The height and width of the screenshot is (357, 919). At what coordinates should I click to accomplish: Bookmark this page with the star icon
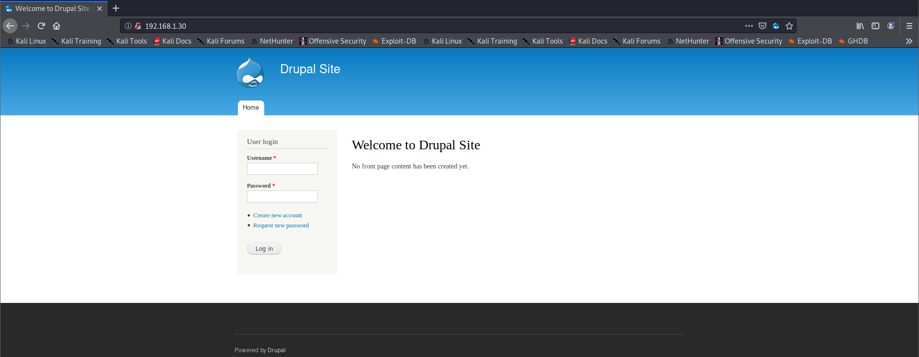(x=789, y=26)
